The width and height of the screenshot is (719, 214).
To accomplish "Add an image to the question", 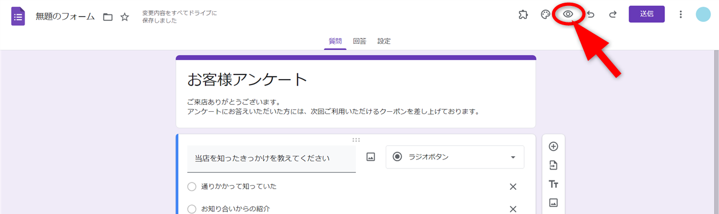I will [x=371, y=157].
